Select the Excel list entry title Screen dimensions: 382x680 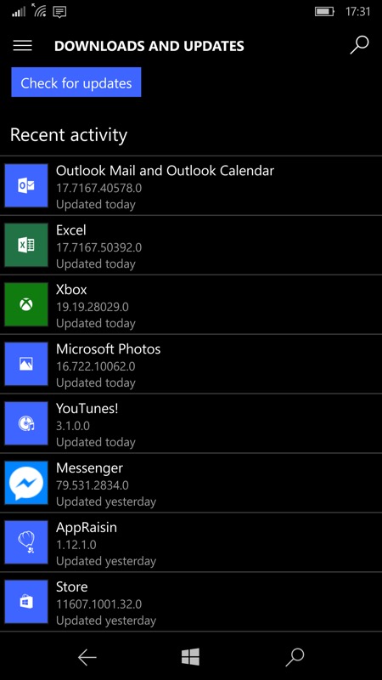(71, 229)
